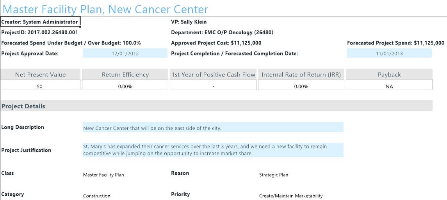Click the Class value Master Facility Plan
The width and height of the screenshot is (447, 200).
[x=103, y=175]
